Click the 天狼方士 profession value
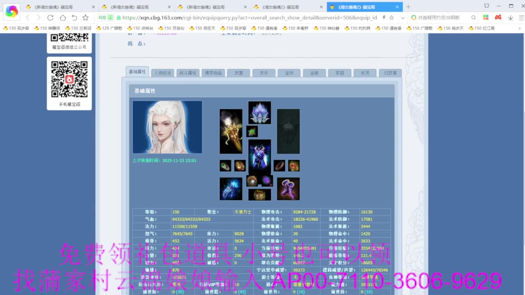The height and width of the screenshot is (295, 525). tap(243, 212)
